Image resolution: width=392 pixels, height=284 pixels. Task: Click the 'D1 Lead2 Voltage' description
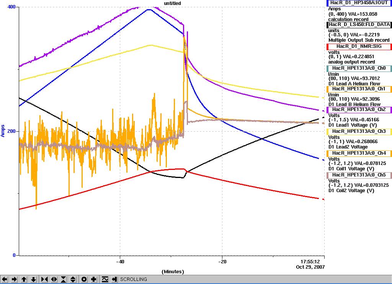(x=348, y=147)
